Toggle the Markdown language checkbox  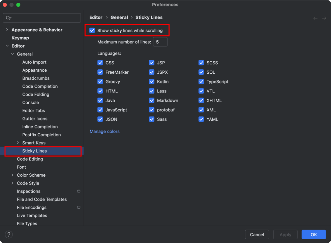click(x=152, y=101)
